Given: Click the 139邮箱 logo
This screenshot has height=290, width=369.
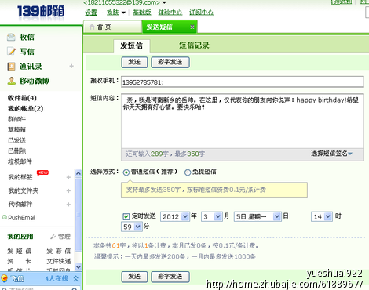Looking at the screenshot, I should pyautogui.click(x=41, y=12).
